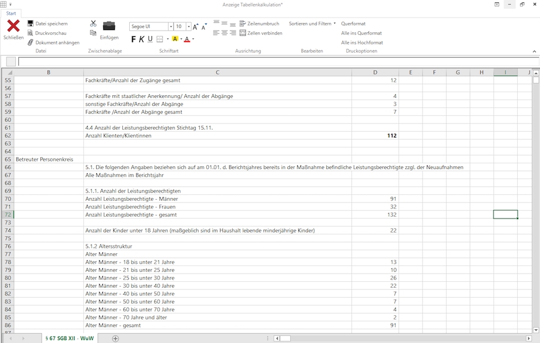Click into the formula bar input
Viewport: 540px width, 343px height.
pos(279,62)
